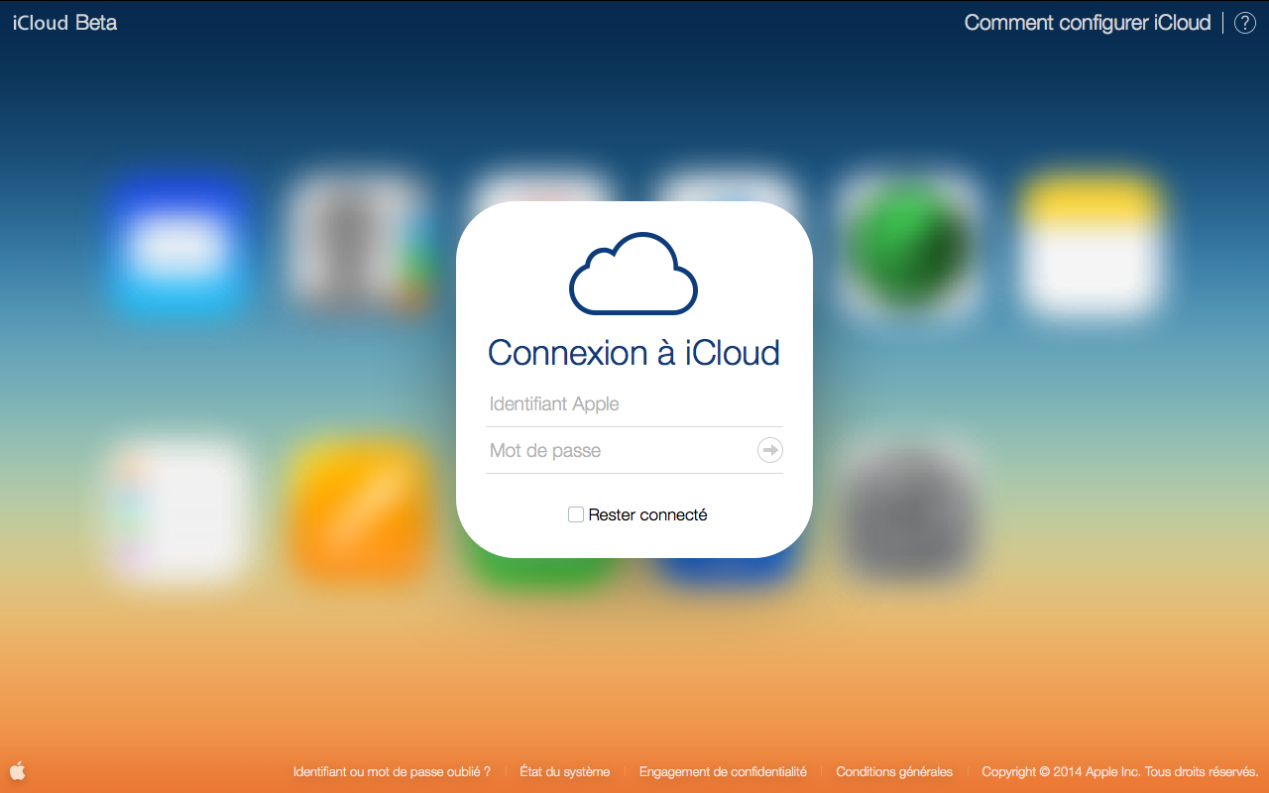Click the blurred white Reminders app icon
1269x793 pixels.
178,510
